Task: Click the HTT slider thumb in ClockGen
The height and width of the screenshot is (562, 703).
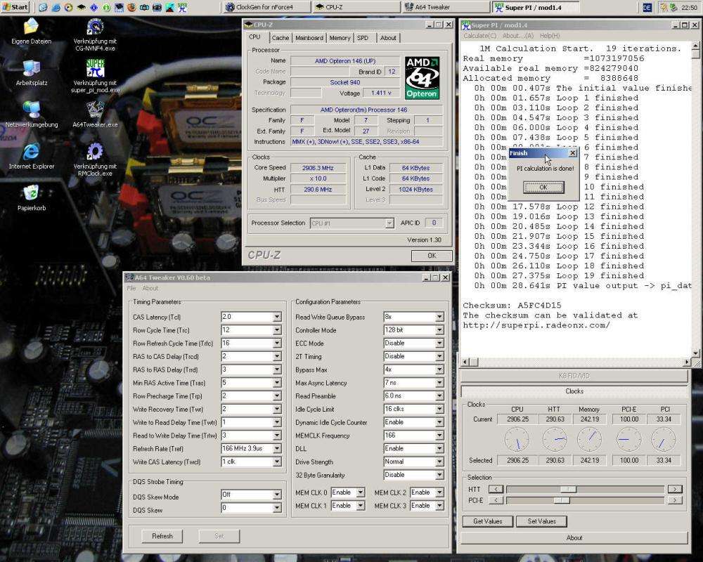Action: tap(569, 489)
